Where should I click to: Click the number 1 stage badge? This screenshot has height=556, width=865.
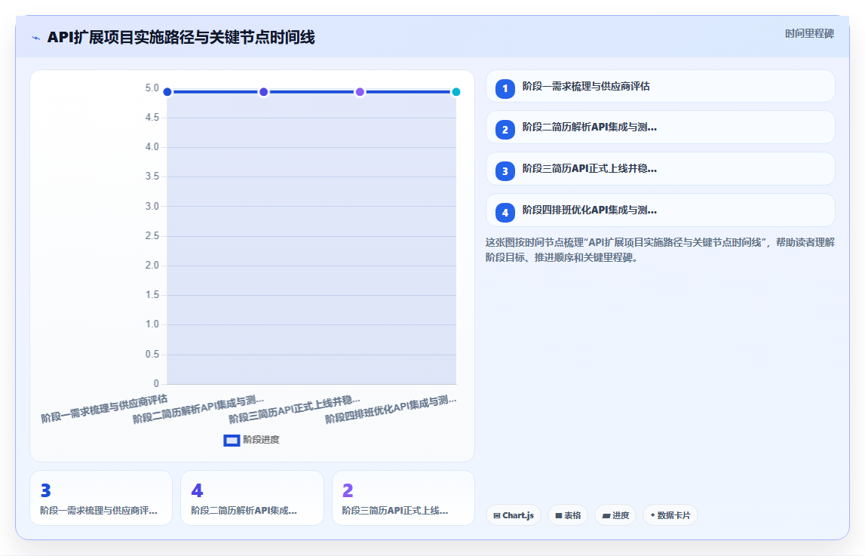point(505,89)
